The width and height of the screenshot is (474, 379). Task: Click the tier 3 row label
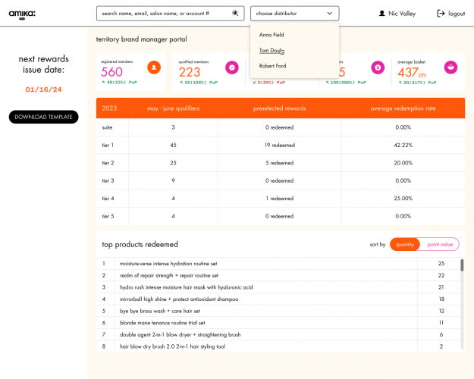108,180
